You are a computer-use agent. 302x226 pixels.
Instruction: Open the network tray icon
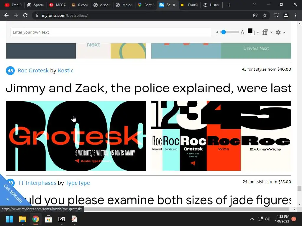point(260,219)
